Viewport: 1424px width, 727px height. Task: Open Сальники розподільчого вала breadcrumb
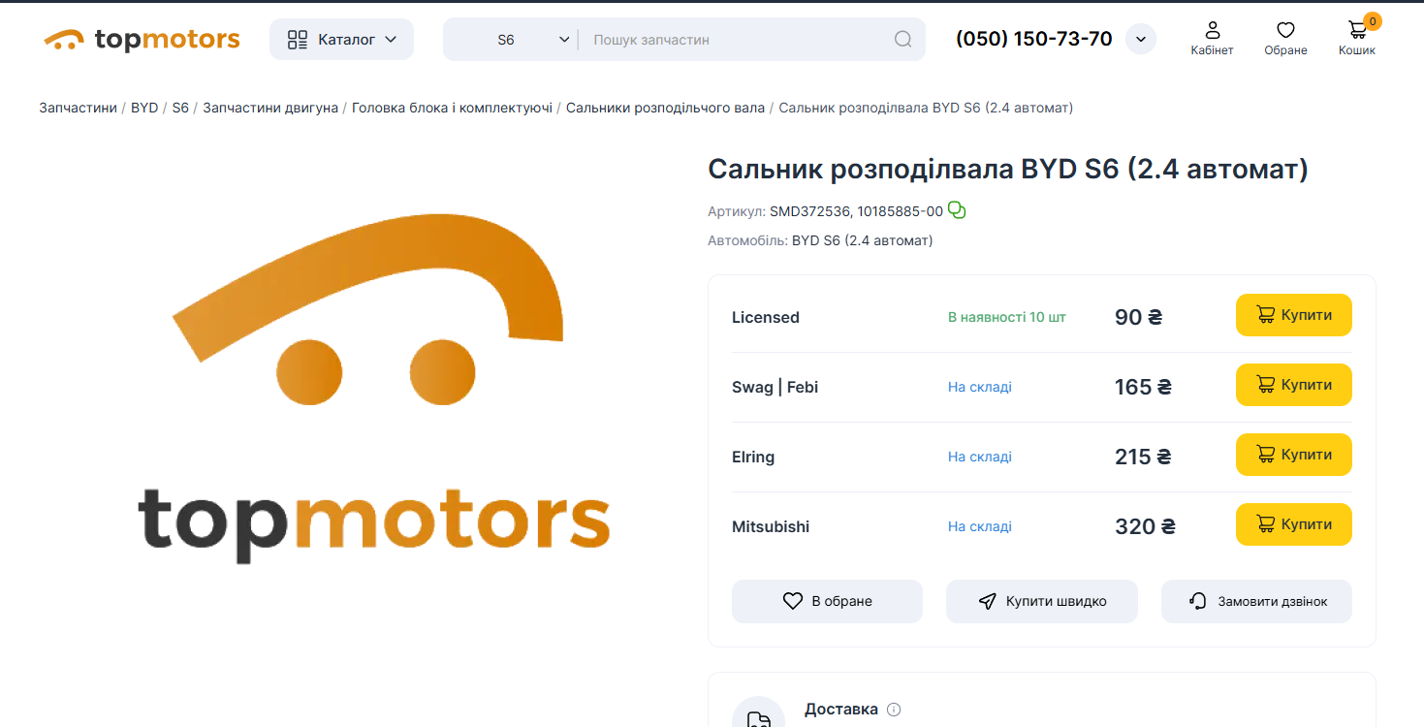click(665, 108)
